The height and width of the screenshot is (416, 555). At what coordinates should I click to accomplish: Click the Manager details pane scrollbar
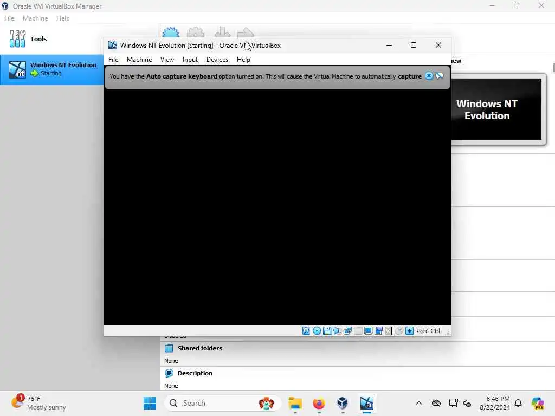(x=553, y=67)
